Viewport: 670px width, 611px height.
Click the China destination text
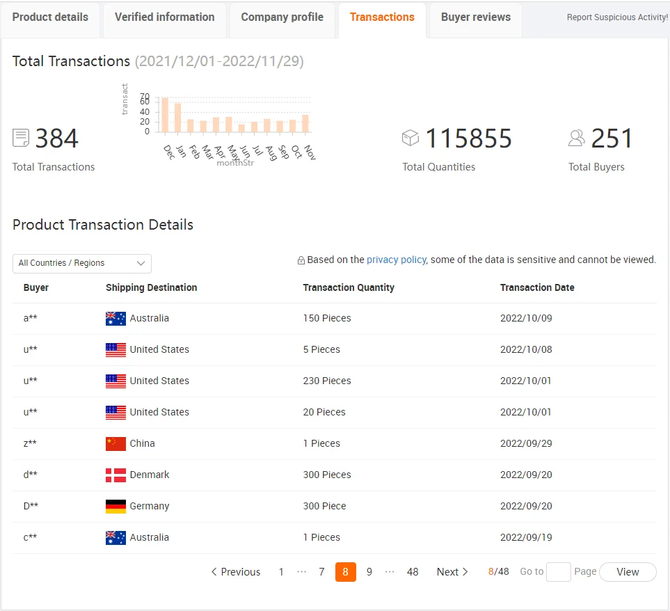tap(143, 443)
